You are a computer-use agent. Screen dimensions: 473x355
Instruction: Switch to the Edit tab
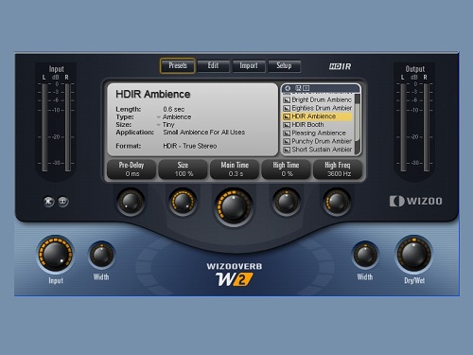pyautogui.click(x=213, y=66)
